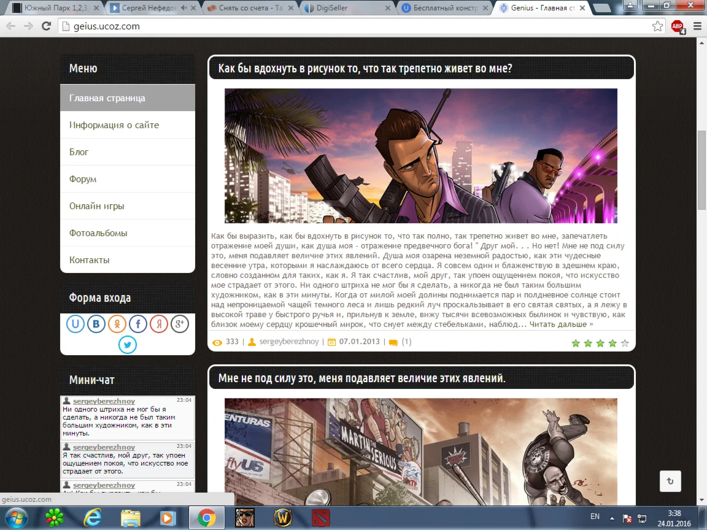Image resolution: width=707 pixels, height=530 pixels.
Task: Click the views eye icon beside 333
Action: pos(217,342)
